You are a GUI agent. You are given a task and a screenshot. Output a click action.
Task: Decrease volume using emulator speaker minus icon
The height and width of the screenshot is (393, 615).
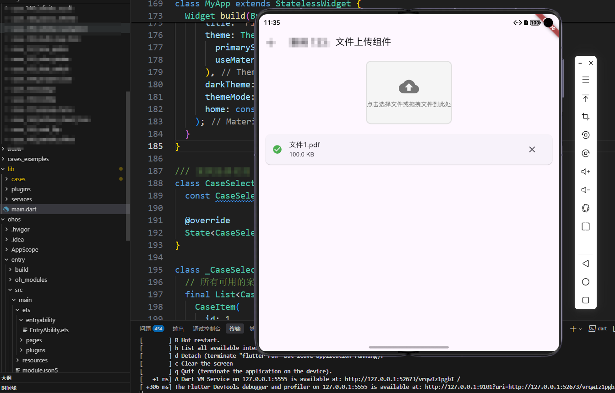586,190
